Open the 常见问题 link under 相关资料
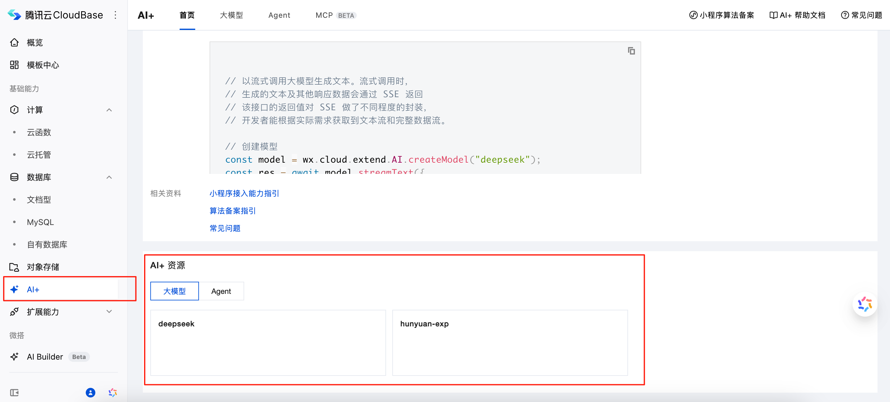 (x=225, y=228)
